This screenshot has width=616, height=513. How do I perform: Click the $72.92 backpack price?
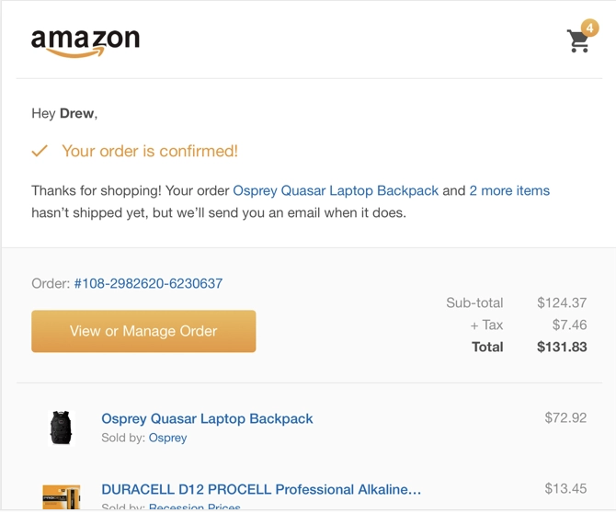click(565, 417)
